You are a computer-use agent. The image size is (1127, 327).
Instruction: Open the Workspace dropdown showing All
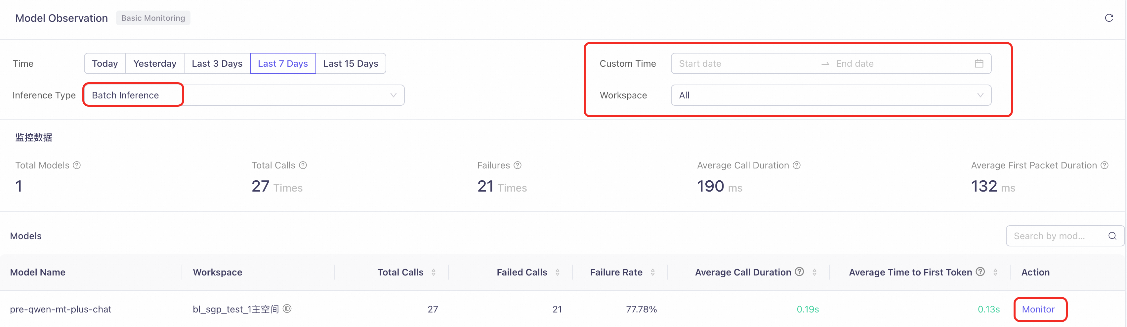click(x=831, y=95)
